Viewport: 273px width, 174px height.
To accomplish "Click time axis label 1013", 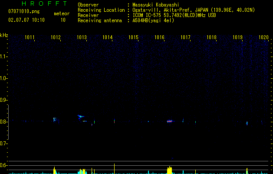I will pos(82,37).
